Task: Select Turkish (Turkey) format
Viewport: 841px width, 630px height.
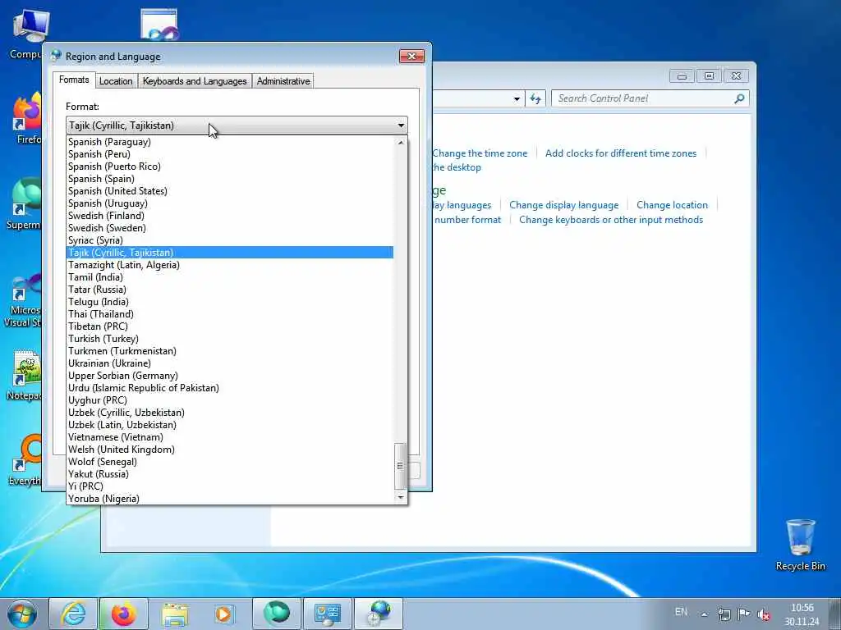Action: tap(230, 339)
